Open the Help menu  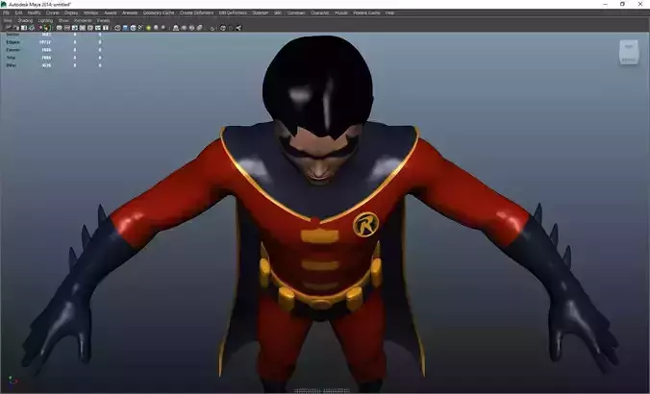coord(389,12)
